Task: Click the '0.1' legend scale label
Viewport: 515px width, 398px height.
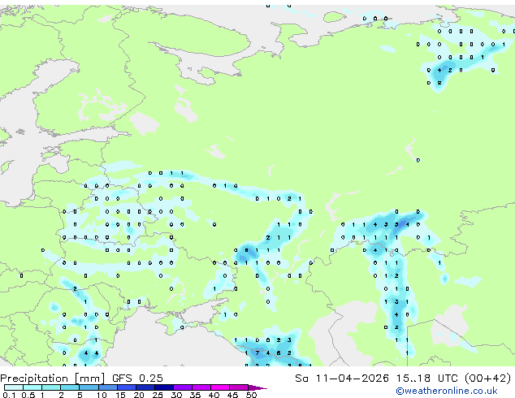Action: 9,395
